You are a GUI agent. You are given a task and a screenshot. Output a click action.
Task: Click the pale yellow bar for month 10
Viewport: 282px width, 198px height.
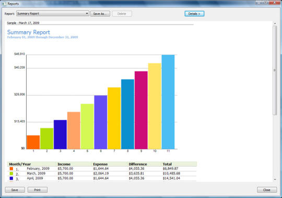click(155, 106)
